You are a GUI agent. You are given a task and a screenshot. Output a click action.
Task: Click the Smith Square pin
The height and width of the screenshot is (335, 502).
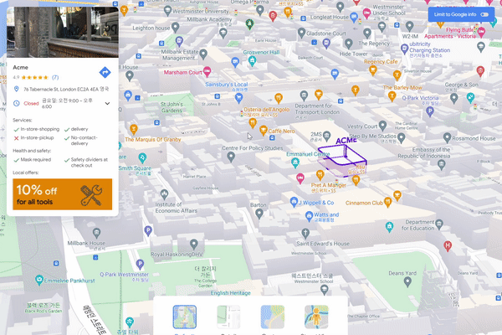(x=142, y=158)
